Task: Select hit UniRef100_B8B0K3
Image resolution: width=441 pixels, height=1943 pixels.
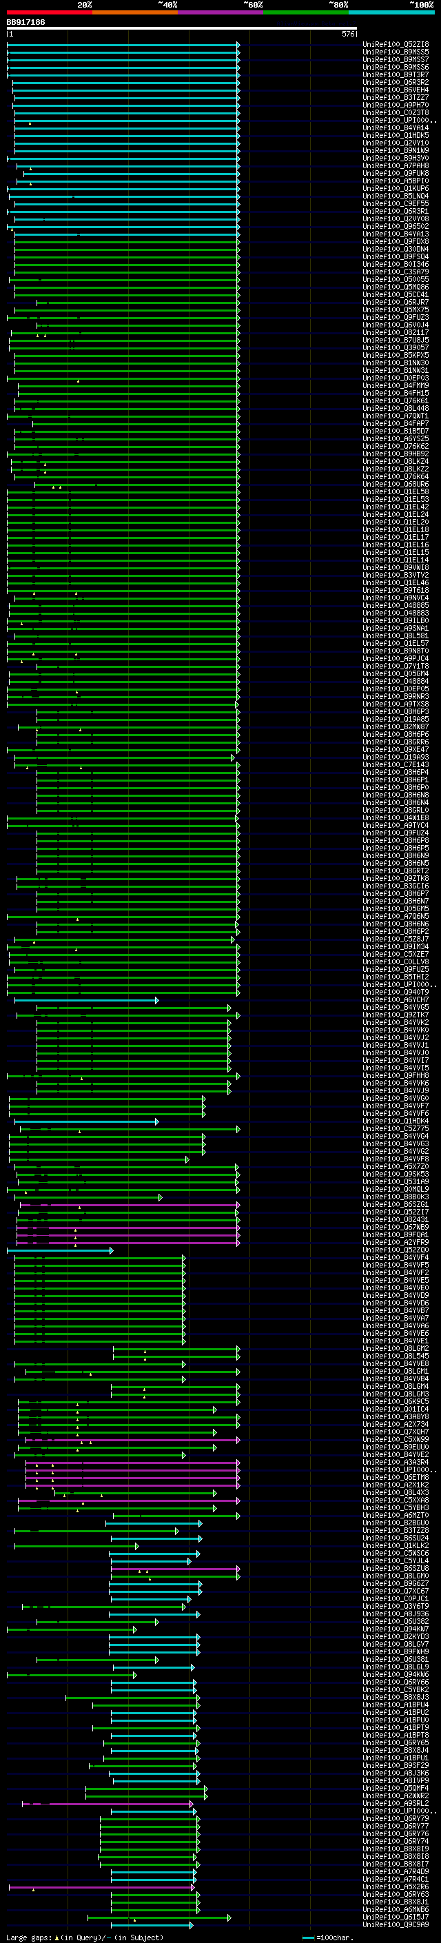Action: tap(396, 1197)
